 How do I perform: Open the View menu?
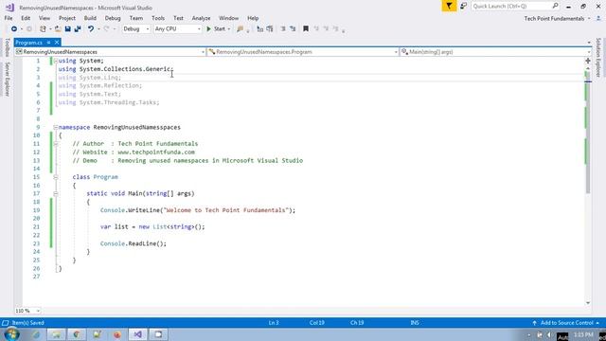[45, 18]
